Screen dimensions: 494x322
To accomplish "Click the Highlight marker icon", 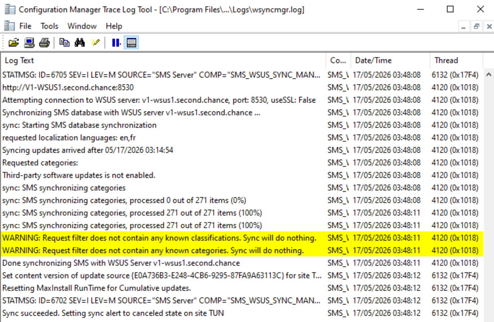I will click(95, 43).
